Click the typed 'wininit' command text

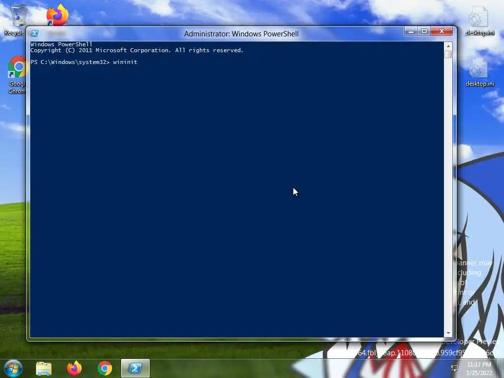pos(125,62)
